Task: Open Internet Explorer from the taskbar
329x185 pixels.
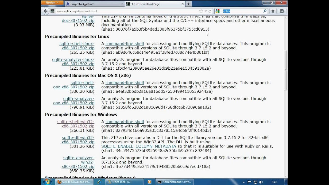Action: [99, 182]
